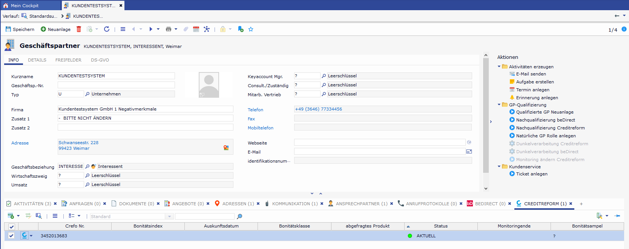This screenshot has height=249, width=629.
Task: Click the blue refresh icon in toolbar
Action: tap(107, 29)
